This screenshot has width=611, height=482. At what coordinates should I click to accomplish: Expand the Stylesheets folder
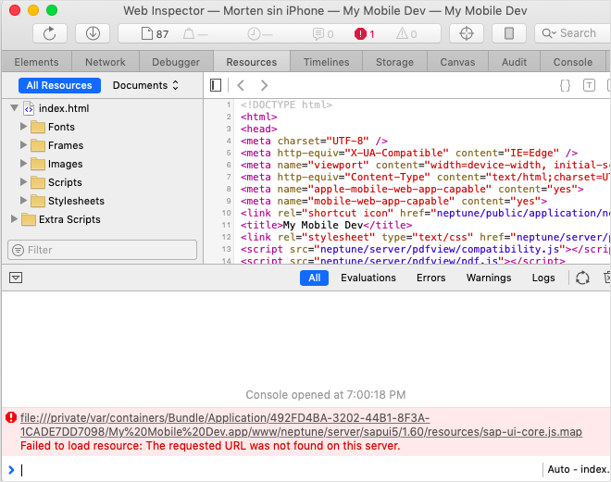point(24,201)
